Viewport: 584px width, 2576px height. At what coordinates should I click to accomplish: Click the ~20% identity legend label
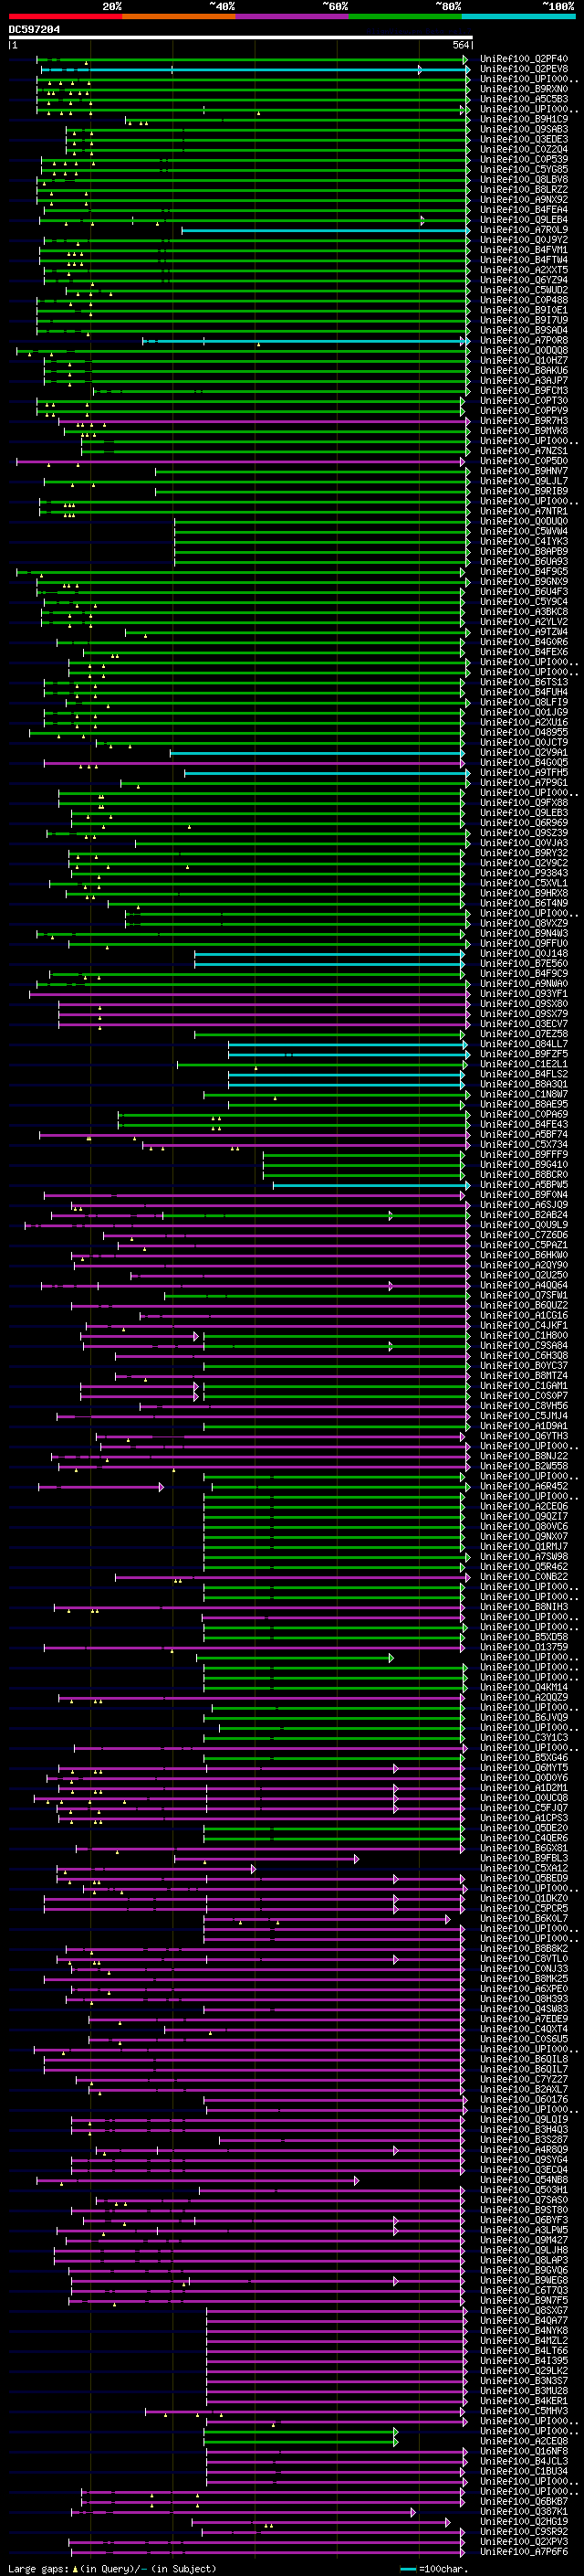112,6
